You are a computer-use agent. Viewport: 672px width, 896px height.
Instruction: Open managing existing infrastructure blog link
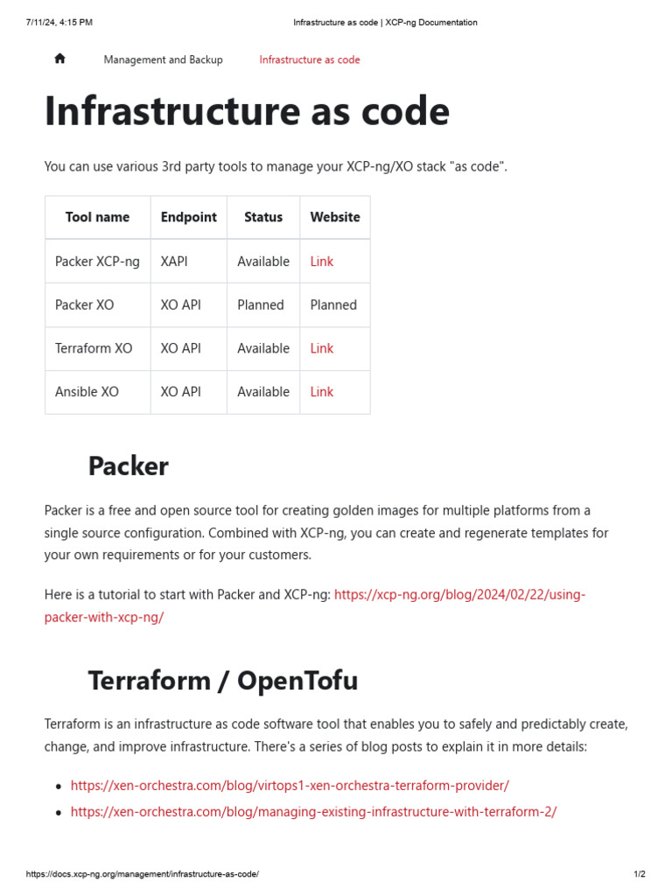tap(313, 812)
